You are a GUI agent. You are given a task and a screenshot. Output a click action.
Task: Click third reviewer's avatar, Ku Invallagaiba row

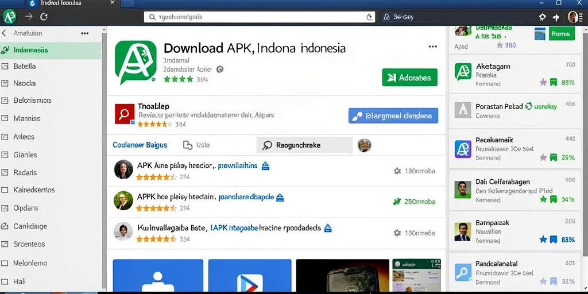point(123,231)
